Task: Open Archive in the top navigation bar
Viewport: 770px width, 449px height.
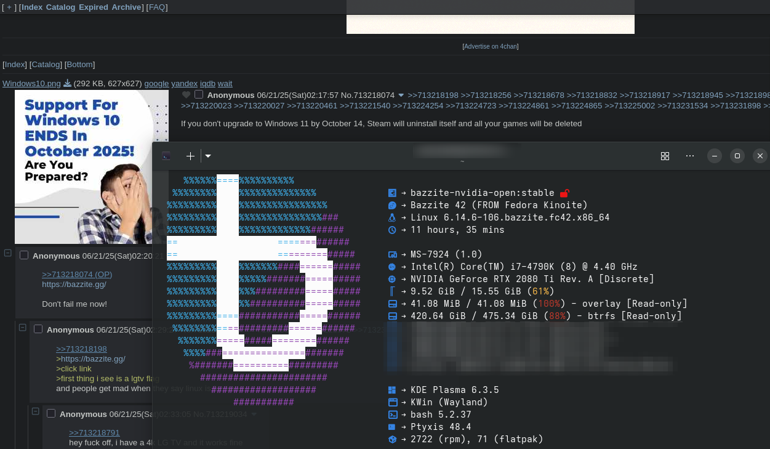Action: pyautogui.click(x=126, y=7)
